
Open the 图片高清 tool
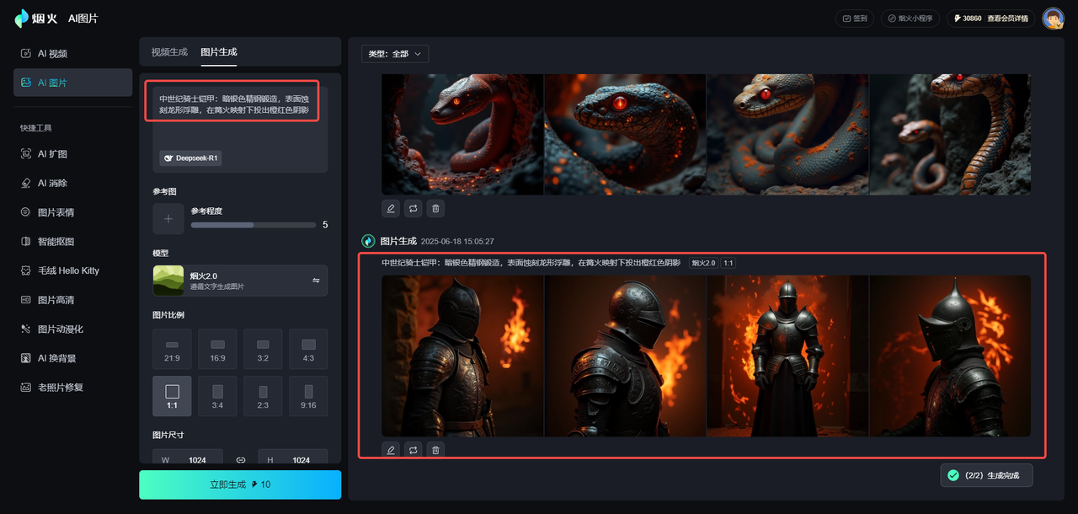[72, 300]
